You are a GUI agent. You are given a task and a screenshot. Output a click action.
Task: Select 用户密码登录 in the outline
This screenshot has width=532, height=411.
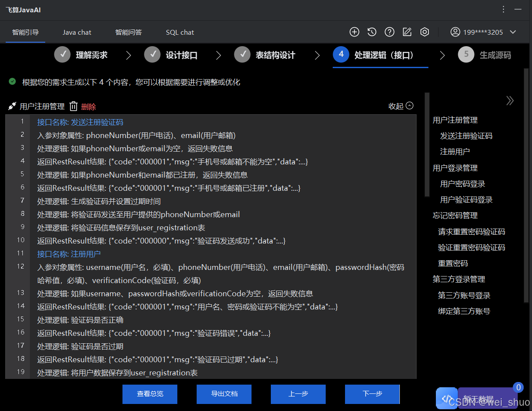(x=463, y=184)
